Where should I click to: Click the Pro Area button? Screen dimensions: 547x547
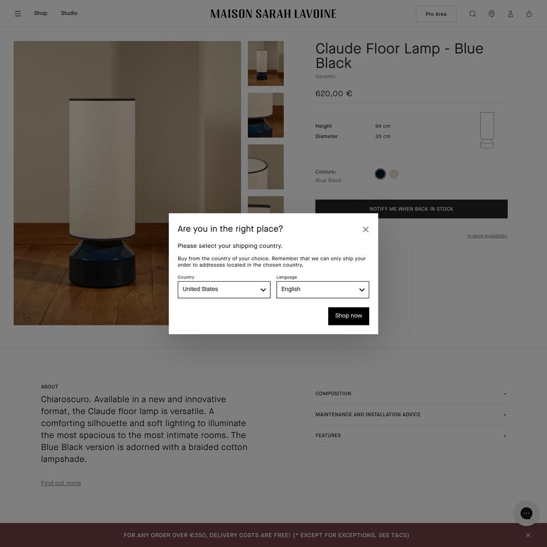pos(436,14)
